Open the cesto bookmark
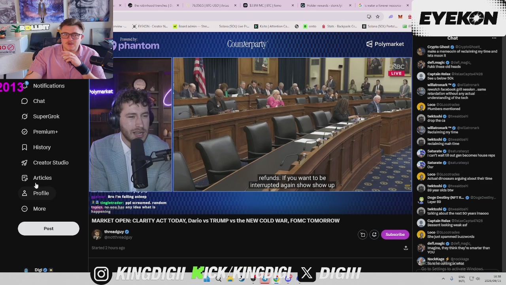 (310, 27)
